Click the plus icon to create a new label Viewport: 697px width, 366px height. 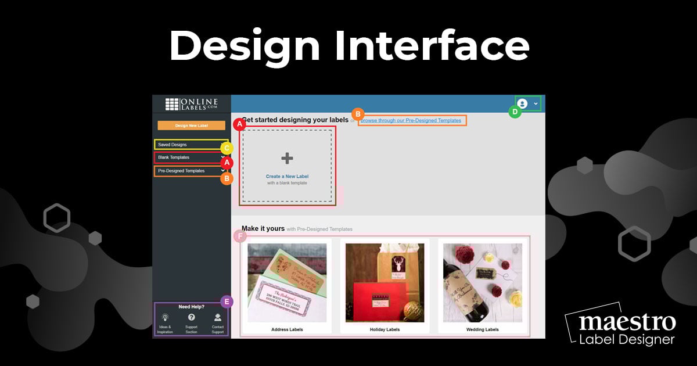pos(287,158)
